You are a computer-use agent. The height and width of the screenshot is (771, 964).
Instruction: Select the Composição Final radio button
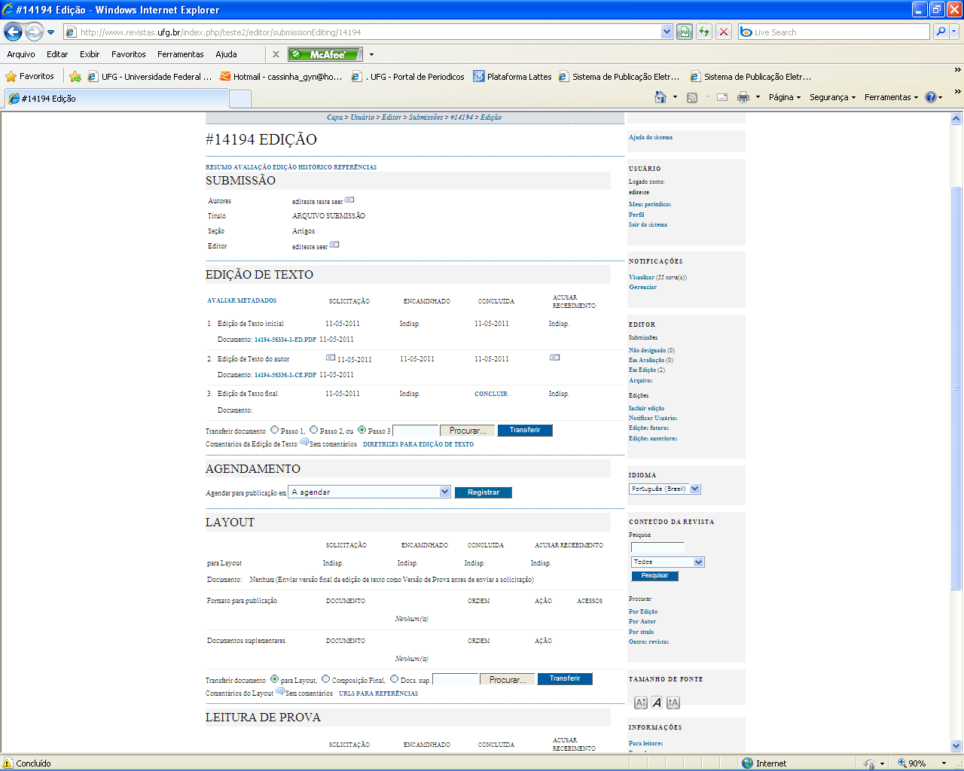[325, 679]
